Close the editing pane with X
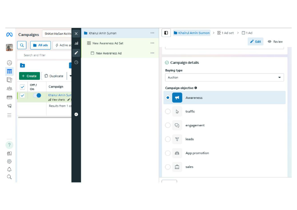 [x=76, y=34]
